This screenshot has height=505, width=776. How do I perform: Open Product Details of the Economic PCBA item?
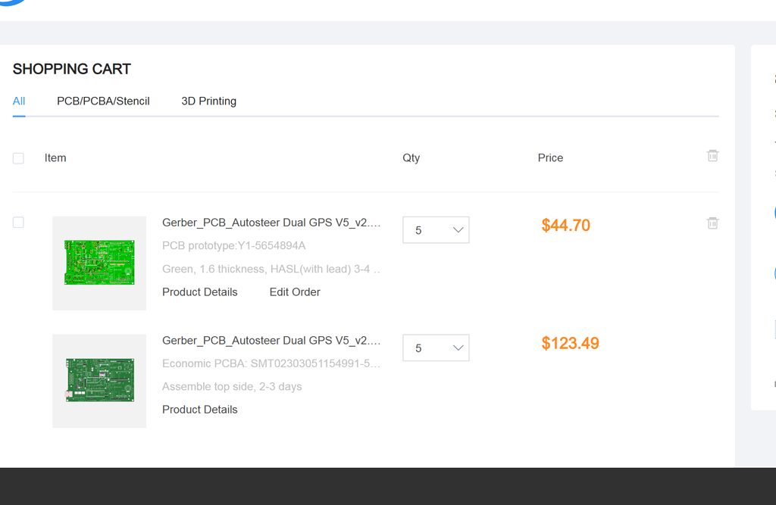click(x=199, y=409)
